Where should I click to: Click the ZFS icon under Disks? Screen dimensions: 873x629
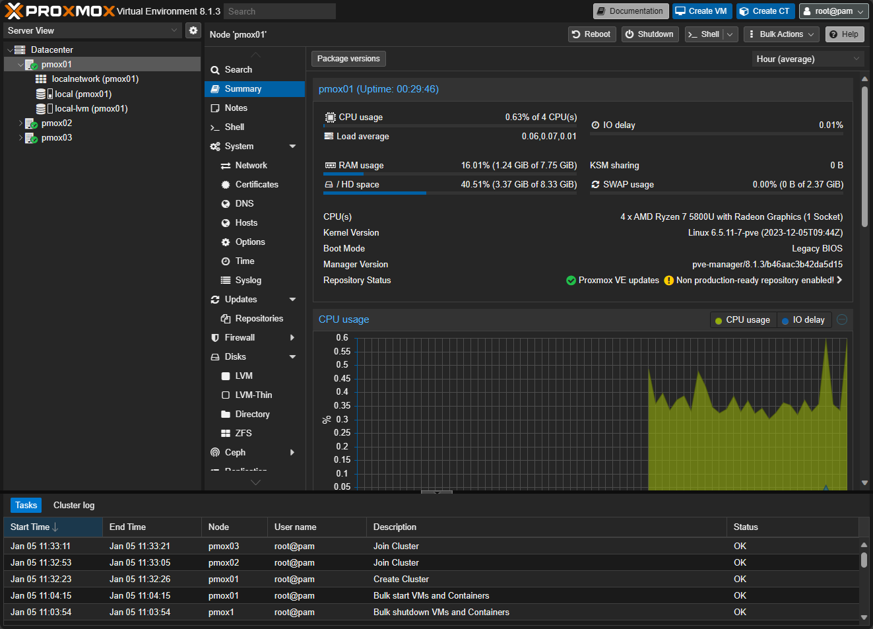tap(226, 434)
